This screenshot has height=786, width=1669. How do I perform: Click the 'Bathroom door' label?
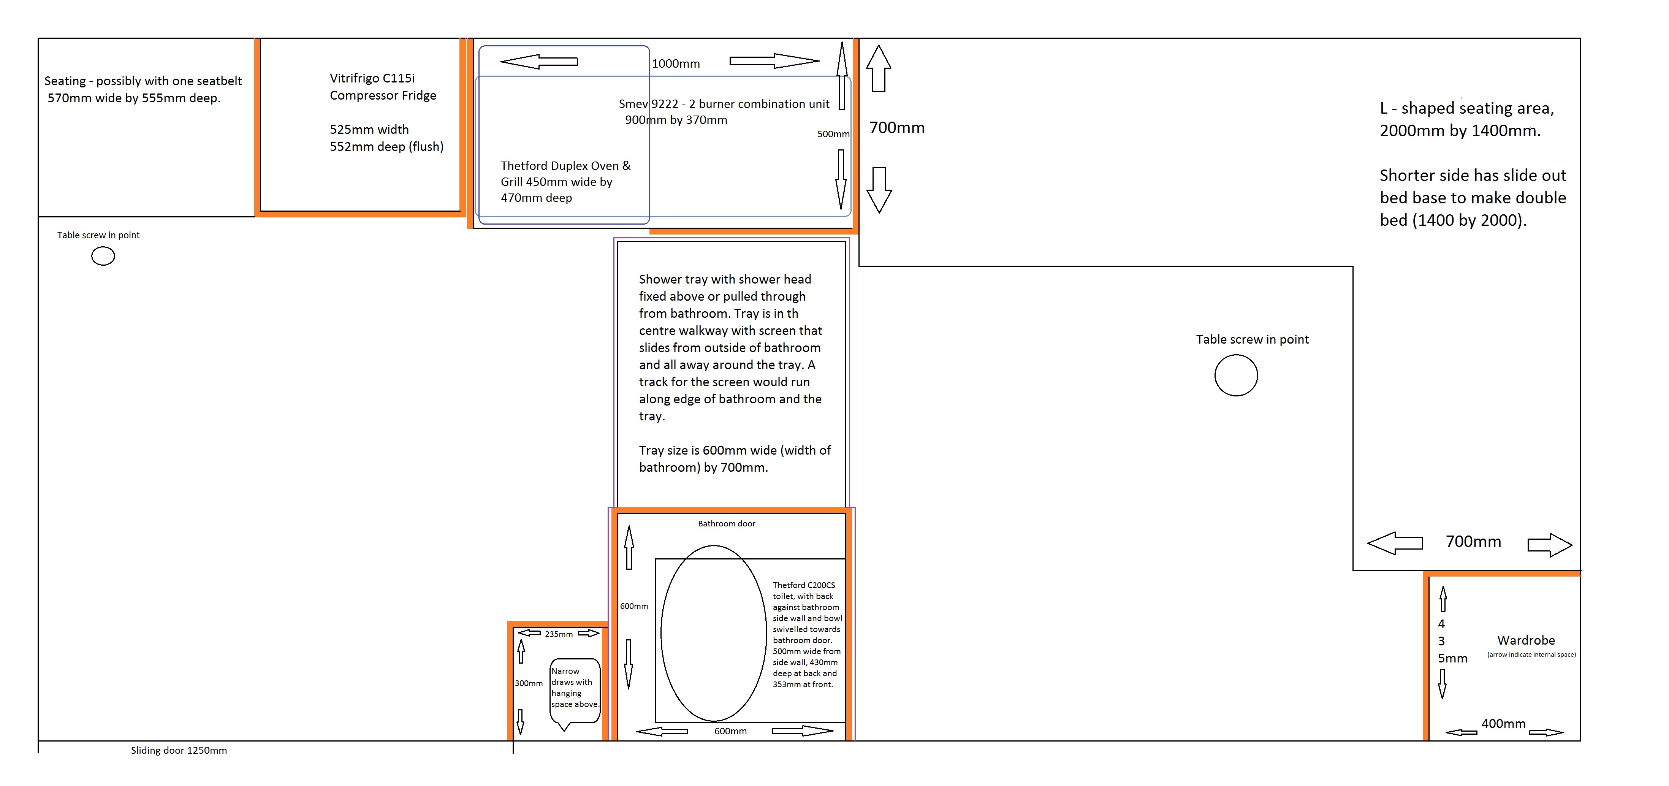[x=726, y=524]
